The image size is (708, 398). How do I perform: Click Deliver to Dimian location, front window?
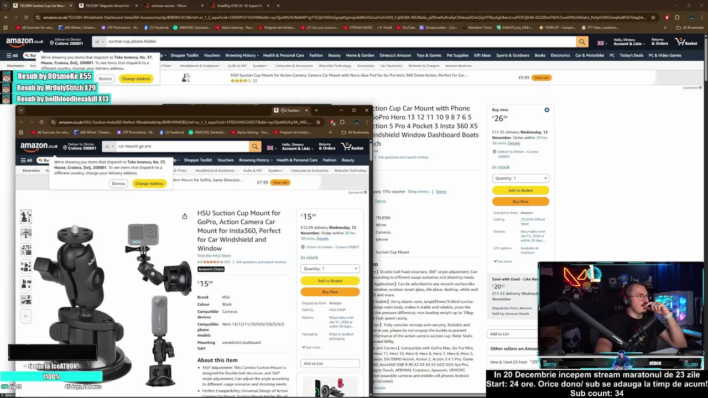(80, 146)
